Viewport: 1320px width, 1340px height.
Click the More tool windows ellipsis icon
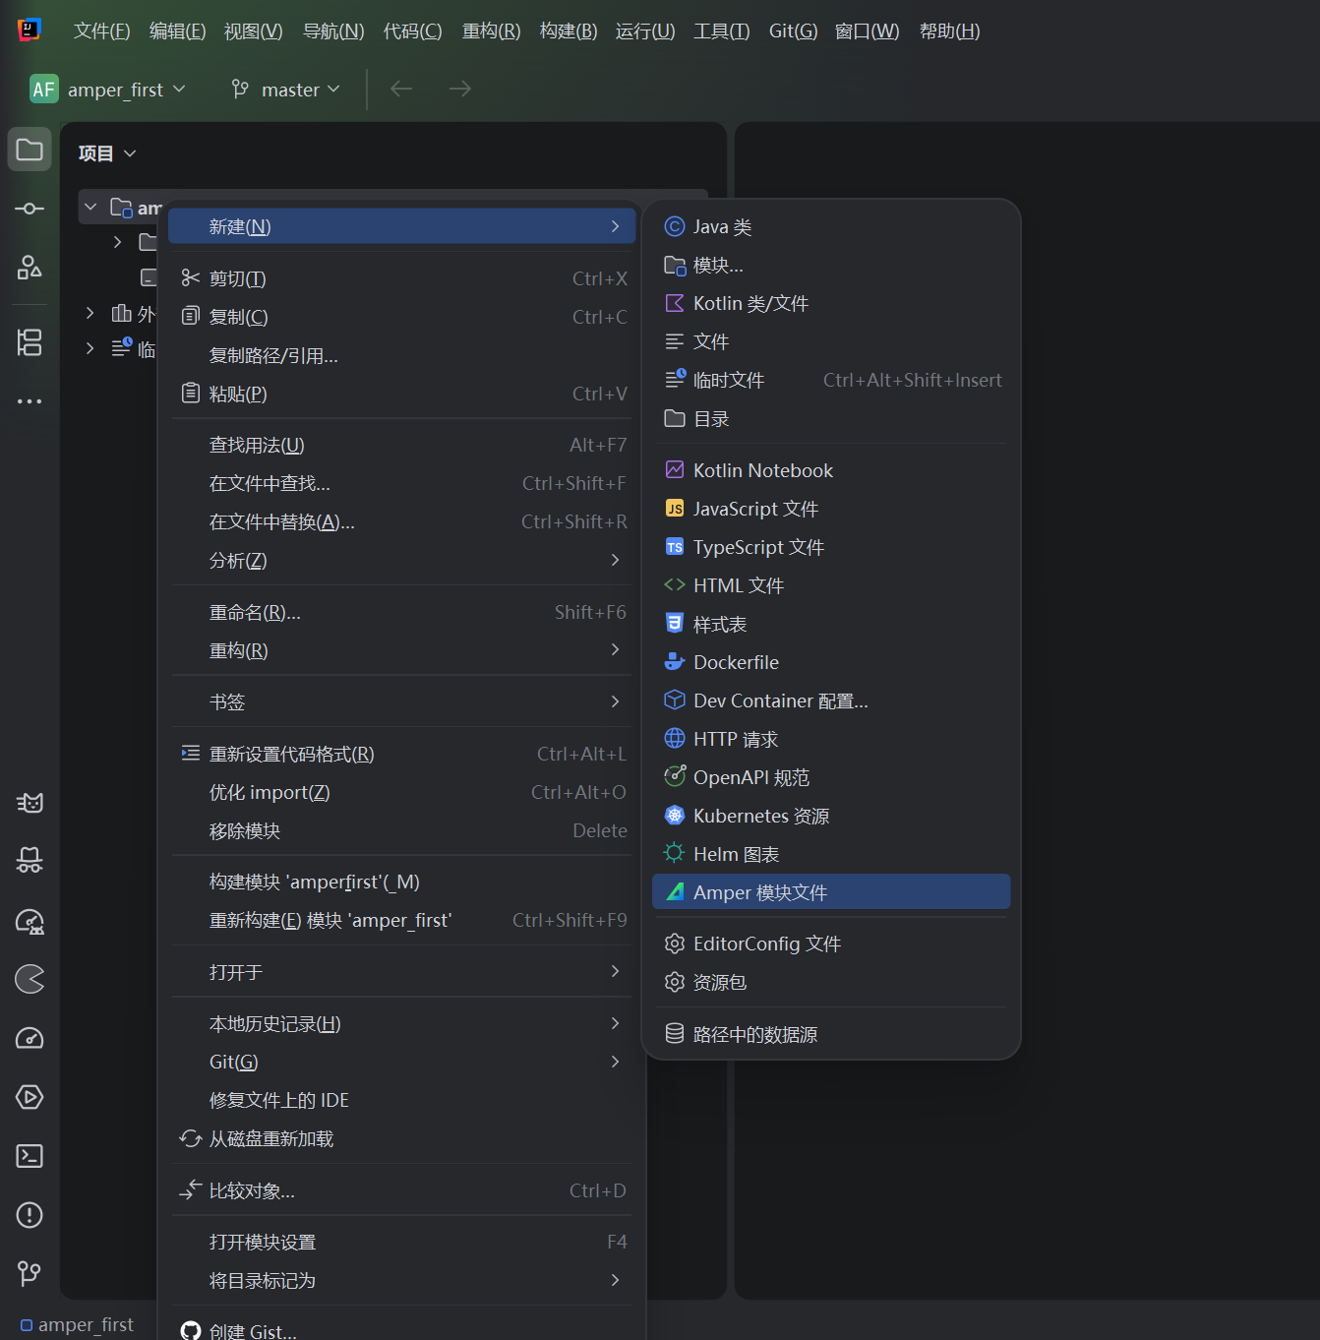click(30, 401)
